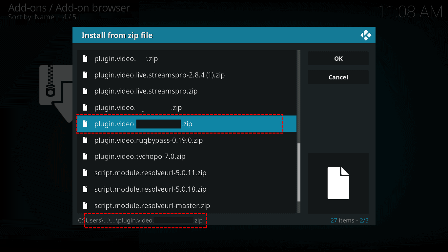The width and height of the screenshot is (448, 252).
Task: Choose plugin.video.tvchopo-7.0.zip
Action: pos(140,157)
